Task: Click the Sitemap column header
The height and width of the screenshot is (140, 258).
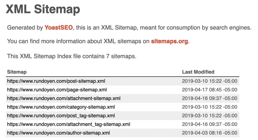Action: [17, 72]
